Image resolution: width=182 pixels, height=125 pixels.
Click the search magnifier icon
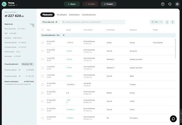63,22
